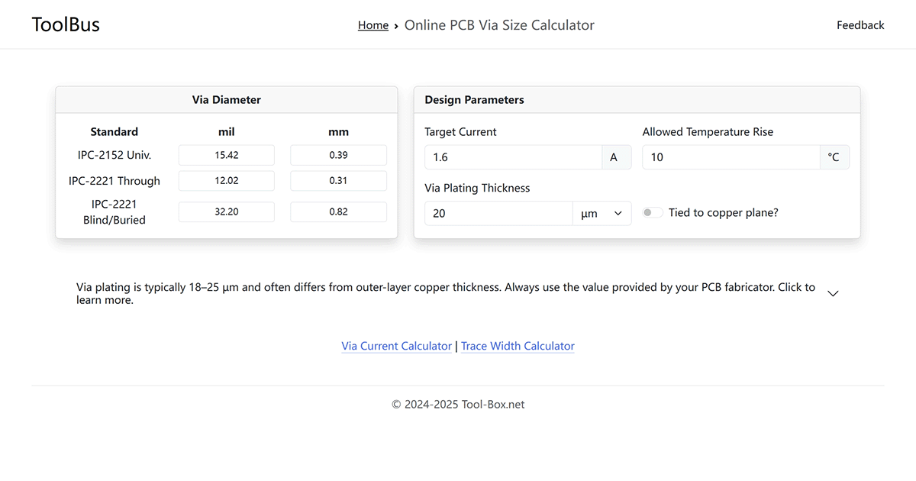Click the IPC-2152 Univ. mil value field
Viewport: 916px width, 481px height.
point(226,155)
